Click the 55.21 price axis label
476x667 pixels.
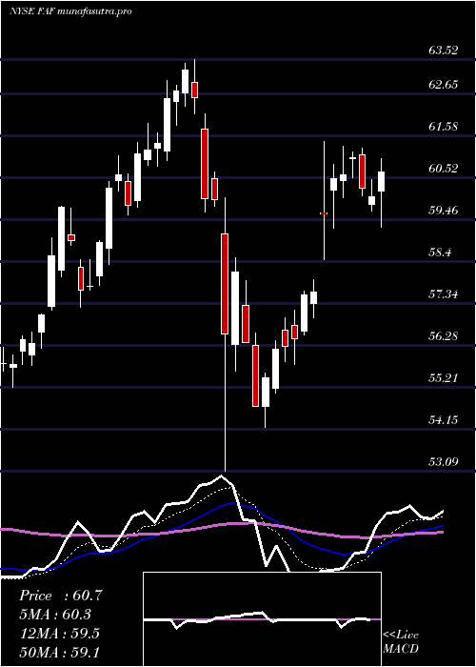444,378
